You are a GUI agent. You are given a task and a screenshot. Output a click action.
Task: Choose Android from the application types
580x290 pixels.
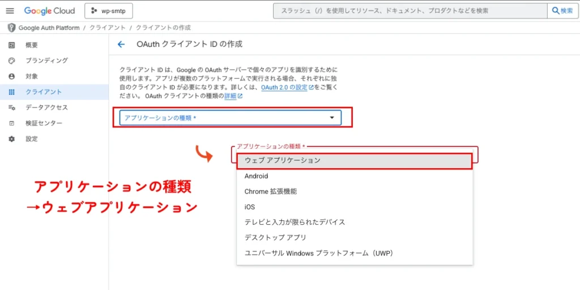click(257, 176)
